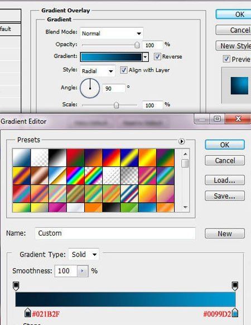Viewport: 251px width, 325px height.
Task: Click Cancel in the Gradient Editor
Action: (x=225, y=160)
